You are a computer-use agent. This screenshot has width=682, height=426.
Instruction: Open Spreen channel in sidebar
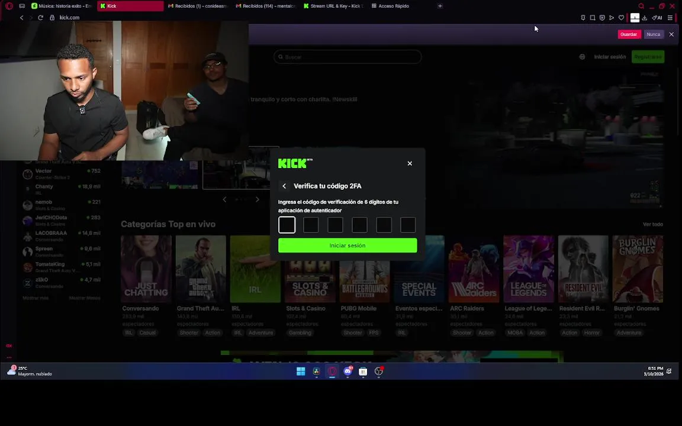pyautogui.click(x=62, y=251)
